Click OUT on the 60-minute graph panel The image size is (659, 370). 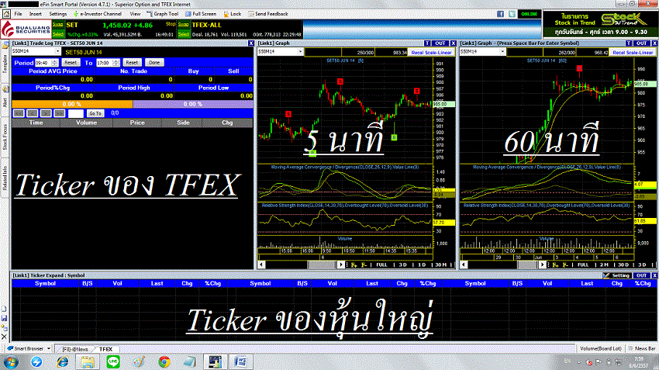pyautogui.click(x=641, y=43)
